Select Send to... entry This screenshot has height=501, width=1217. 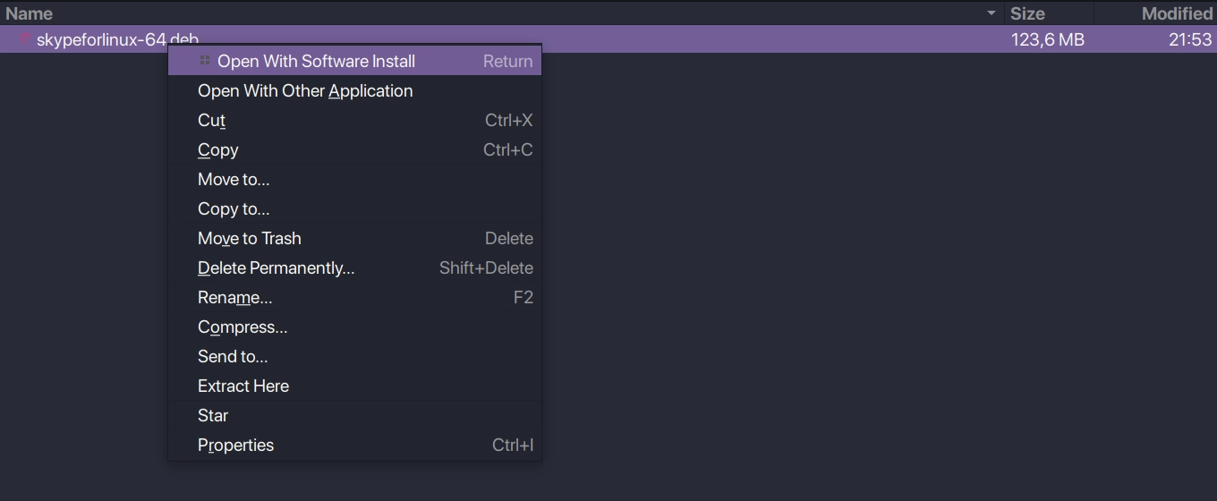(354, 356)
